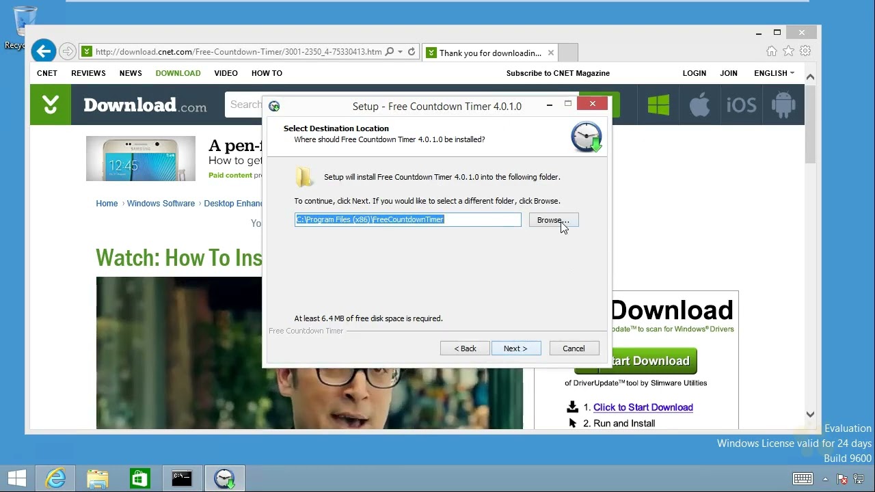
Task: Open DOWNLOAD in the top menu
Action: click(178, 73)
